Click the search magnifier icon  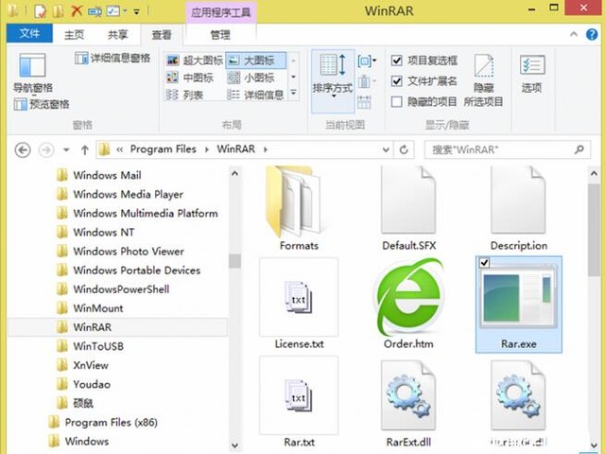point(579,149)
